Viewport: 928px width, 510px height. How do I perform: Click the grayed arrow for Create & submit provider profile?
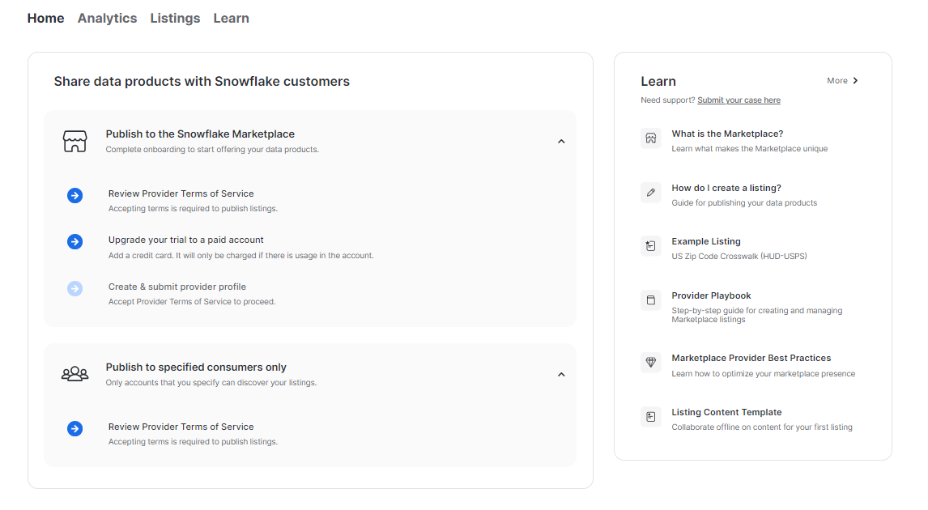coord(74,288)
